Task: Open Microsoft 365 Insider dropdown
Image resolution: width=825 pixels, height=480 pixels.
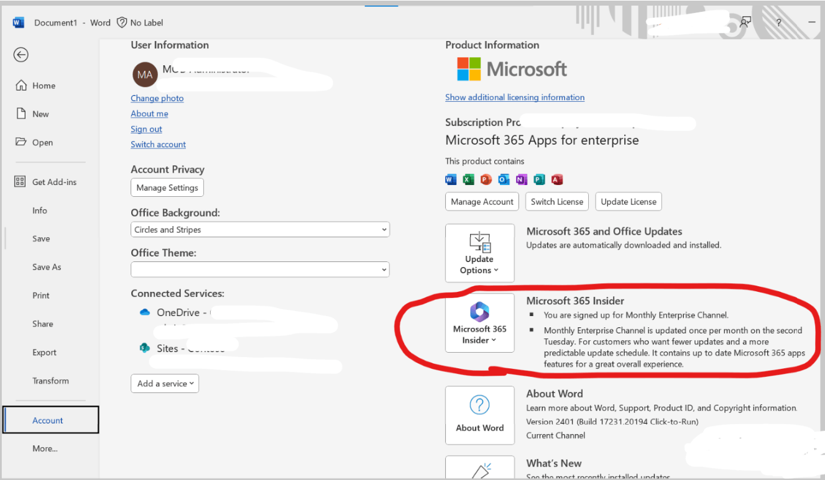Action: pos(480,323)
